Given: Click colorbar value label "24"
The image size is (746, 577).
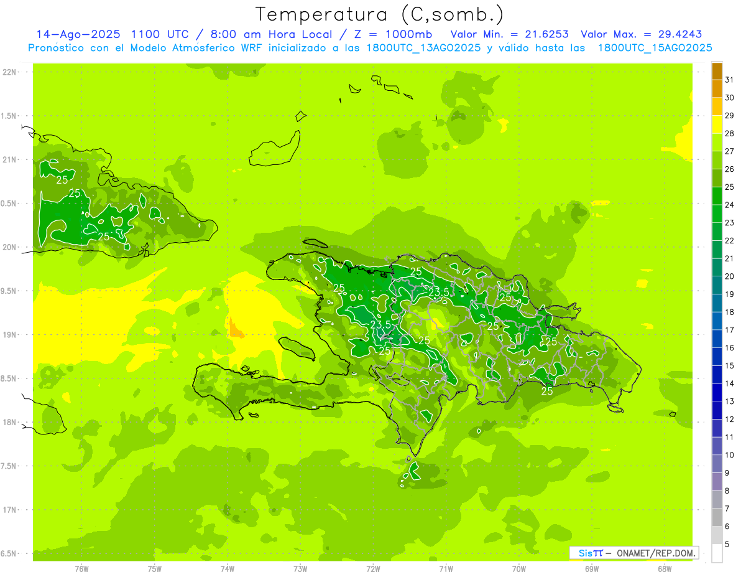Looking at the screenshot, I should click(730, 205).
